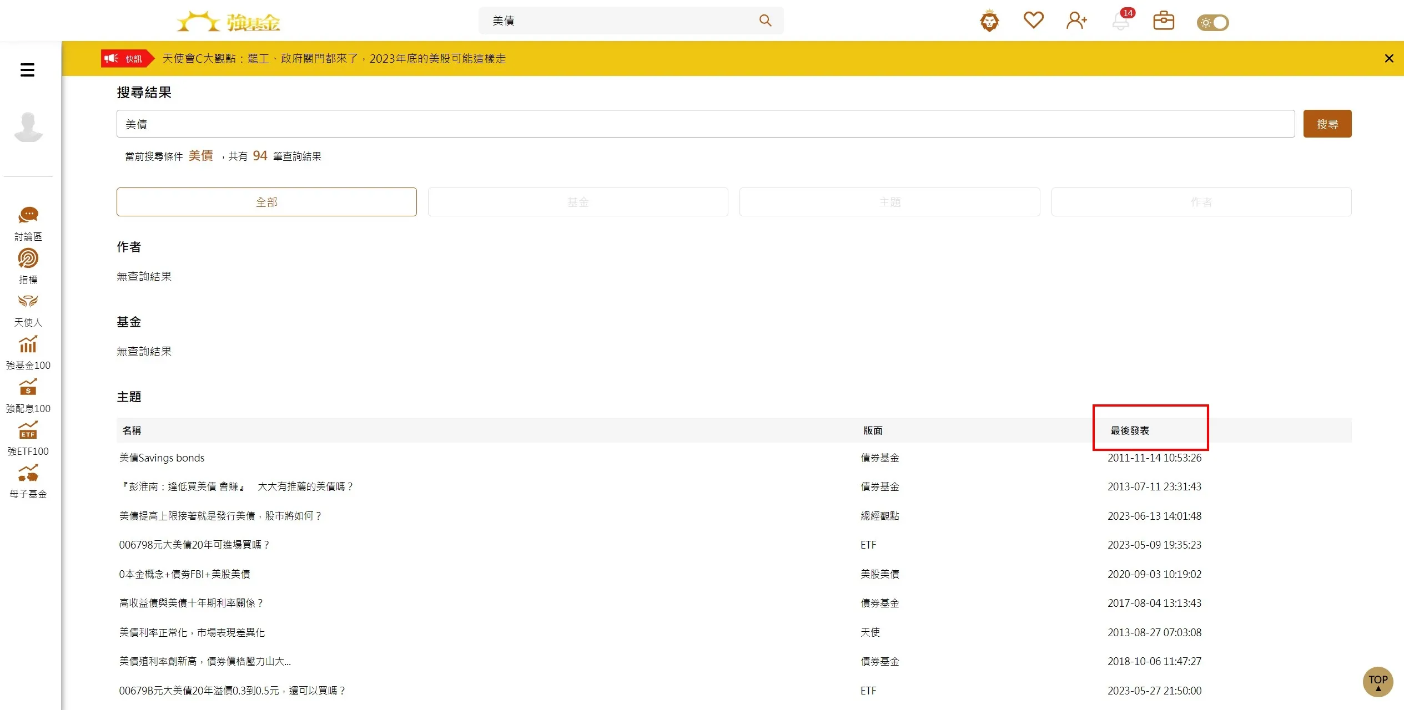The height and width of the screenshot is (710, 1404).
Task: Open topic 美債利率正常化,市場表現差異化
Action: click(x=192, y=632)
